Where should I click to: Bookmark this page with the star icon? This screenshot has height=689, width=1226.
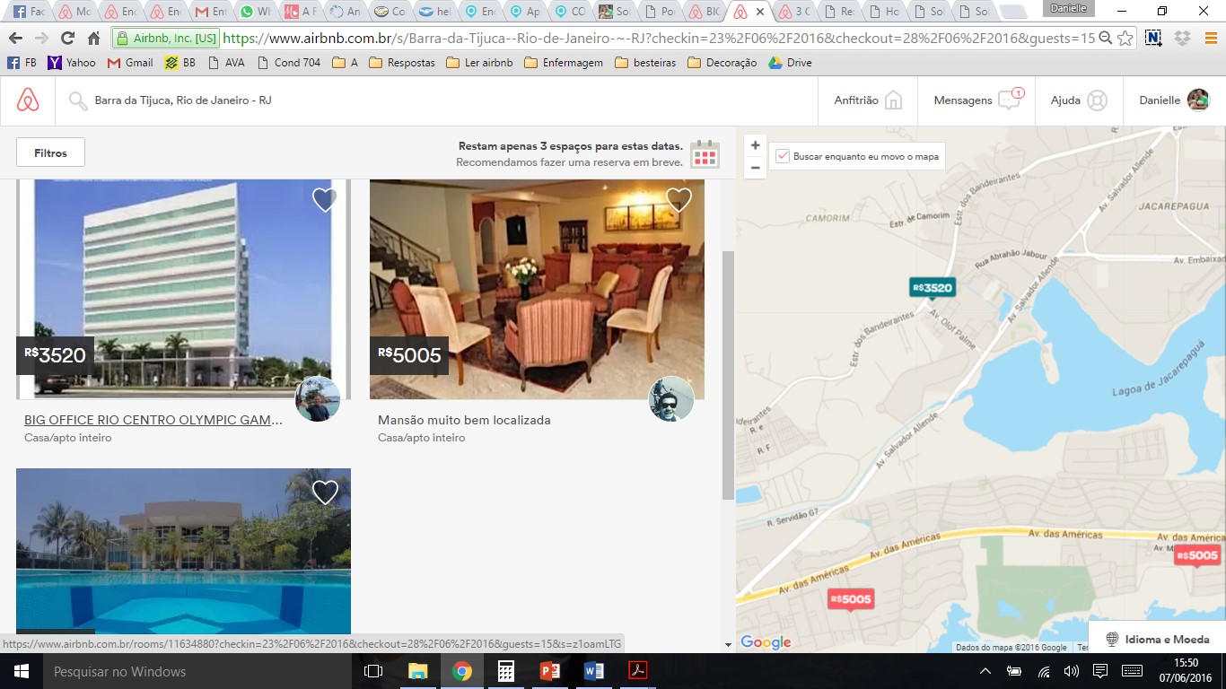(x=1126, y=39)
